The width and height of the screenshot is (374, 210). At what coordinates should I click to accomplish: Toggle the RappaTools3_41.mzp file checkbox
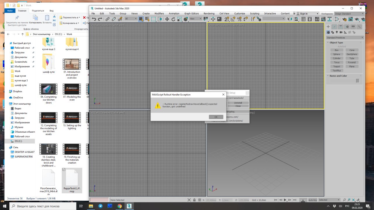pyautogui.click(x=64, y=169)
